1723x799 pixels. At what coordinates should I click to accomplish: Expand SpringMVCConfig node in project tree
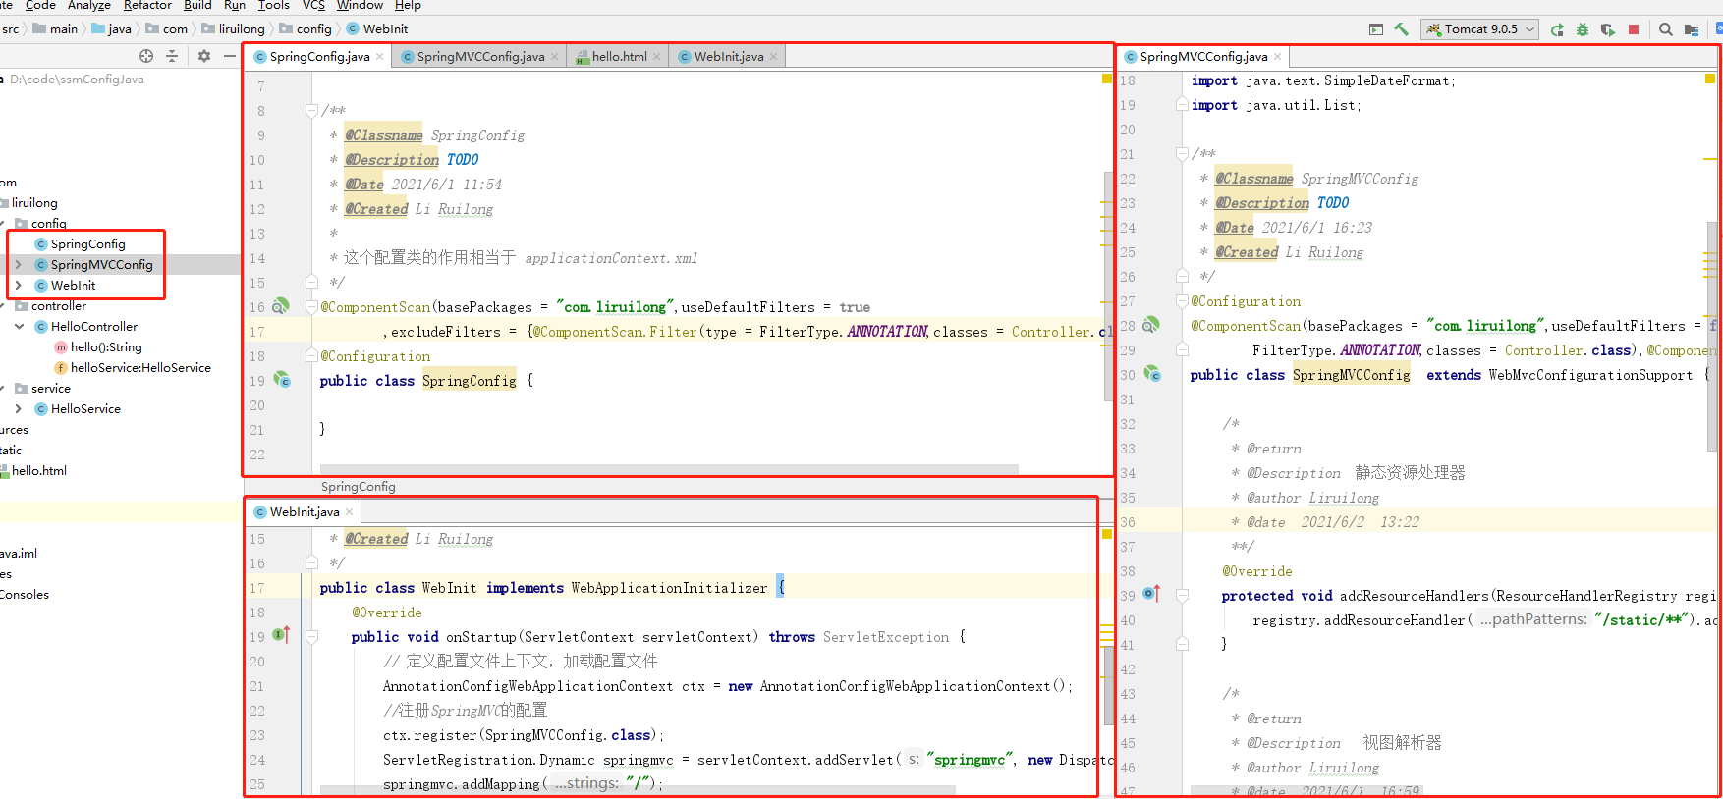19,265
